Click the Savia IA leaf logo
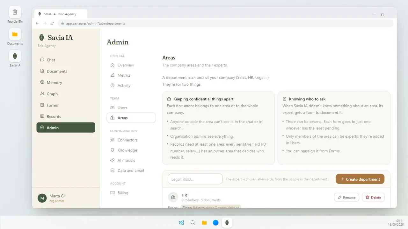This screenshot has height=229, width=408. coord(41,38)
